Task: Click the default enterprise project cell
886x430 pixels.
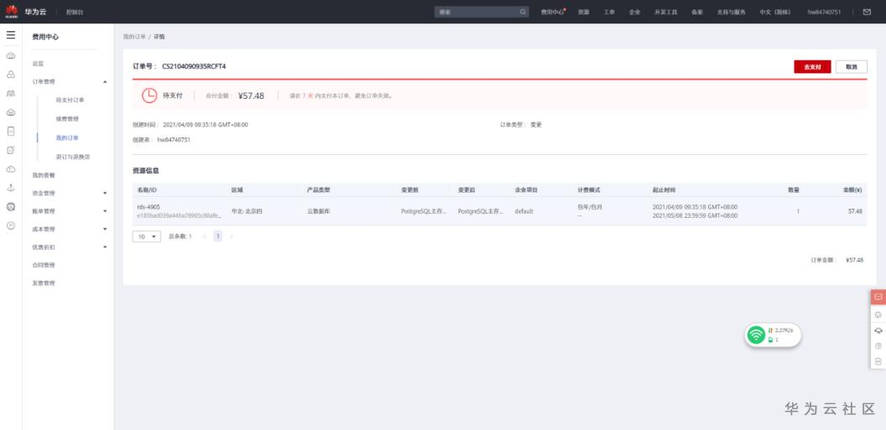Action: pos(524,211)
